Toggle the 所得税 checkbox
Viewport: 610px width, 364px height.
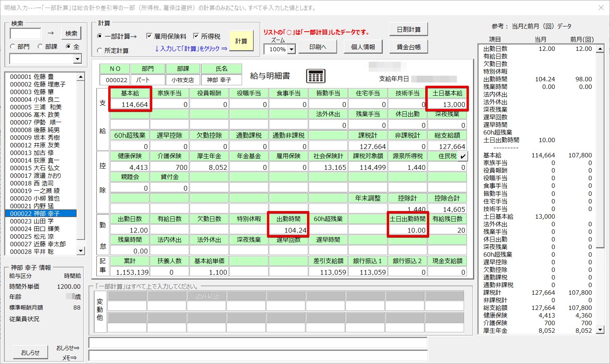click(x=196, y=36)
